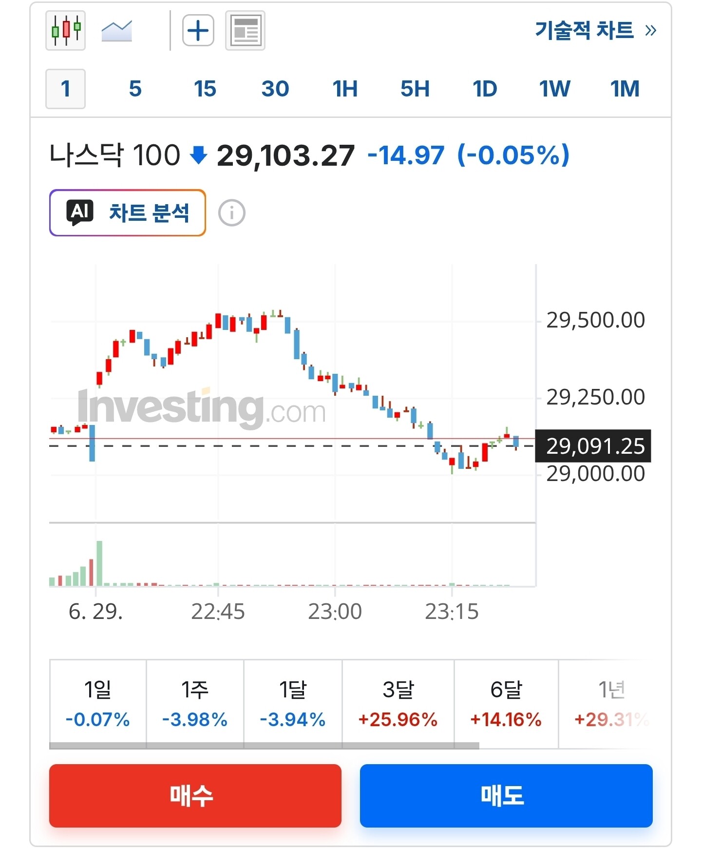
Task: Switch to the 1H interval
Action: (x=345, y=89)
